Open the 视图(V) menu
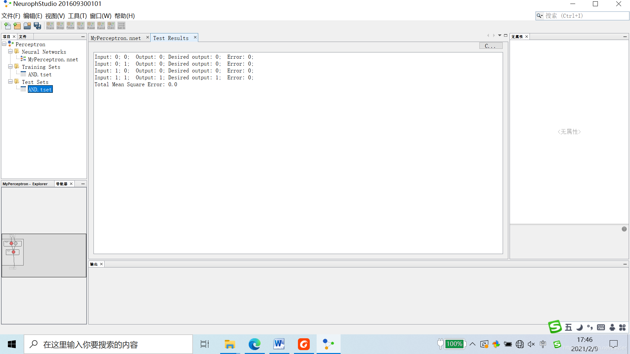Screen dimensions: 630x354 click(55, 16)
